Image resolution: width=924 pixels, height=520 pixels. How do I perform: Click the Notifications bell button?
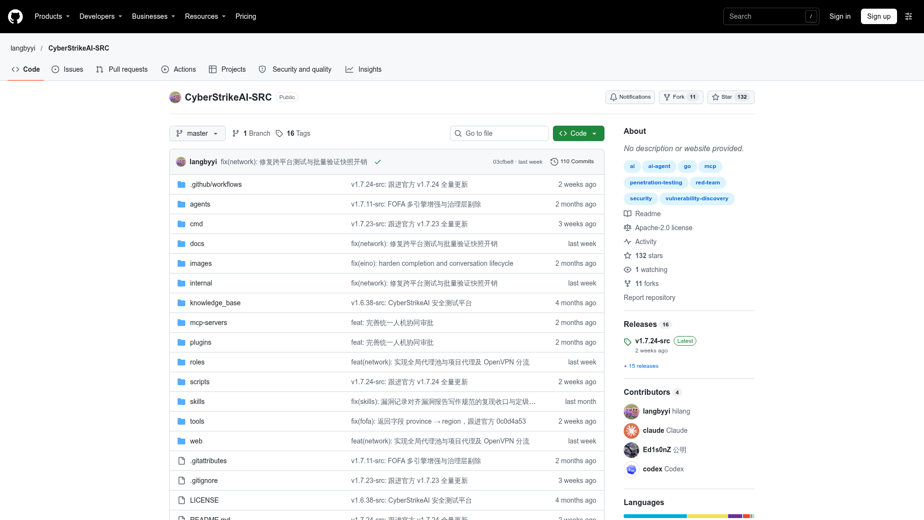[x=630, y=97]
